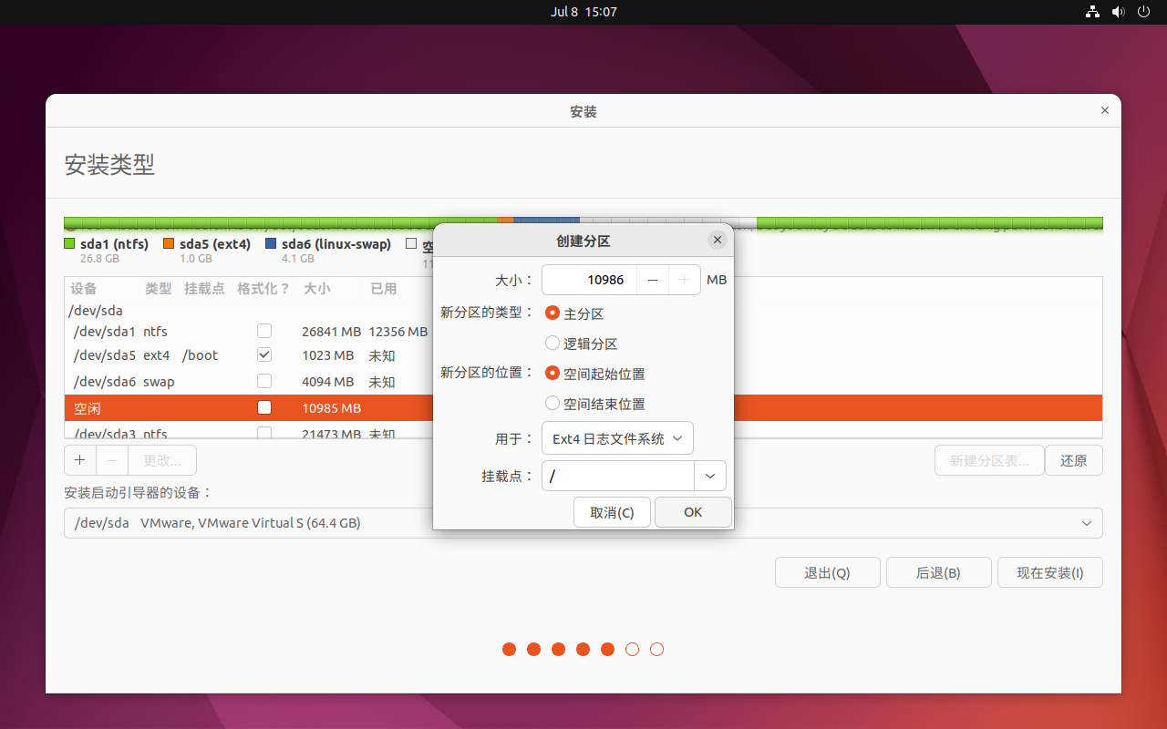Click 取消(C) to cancel partition creation
Image resolution: width=1167 pixels, height=729 pixels.
coord(612,511)
